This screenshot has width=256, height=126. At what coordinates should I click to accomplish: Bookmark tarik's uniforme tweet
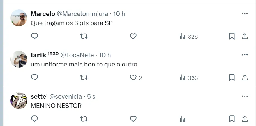[x=232, y=77]
